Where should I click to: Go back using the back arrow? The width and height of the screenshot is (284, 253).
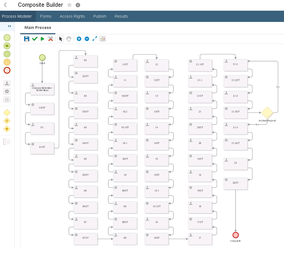tap(6, 5)
